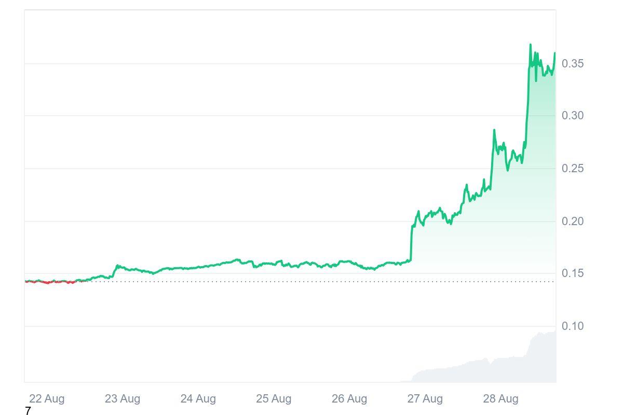Click the 0.15 price axis label

tap(573, 273)
